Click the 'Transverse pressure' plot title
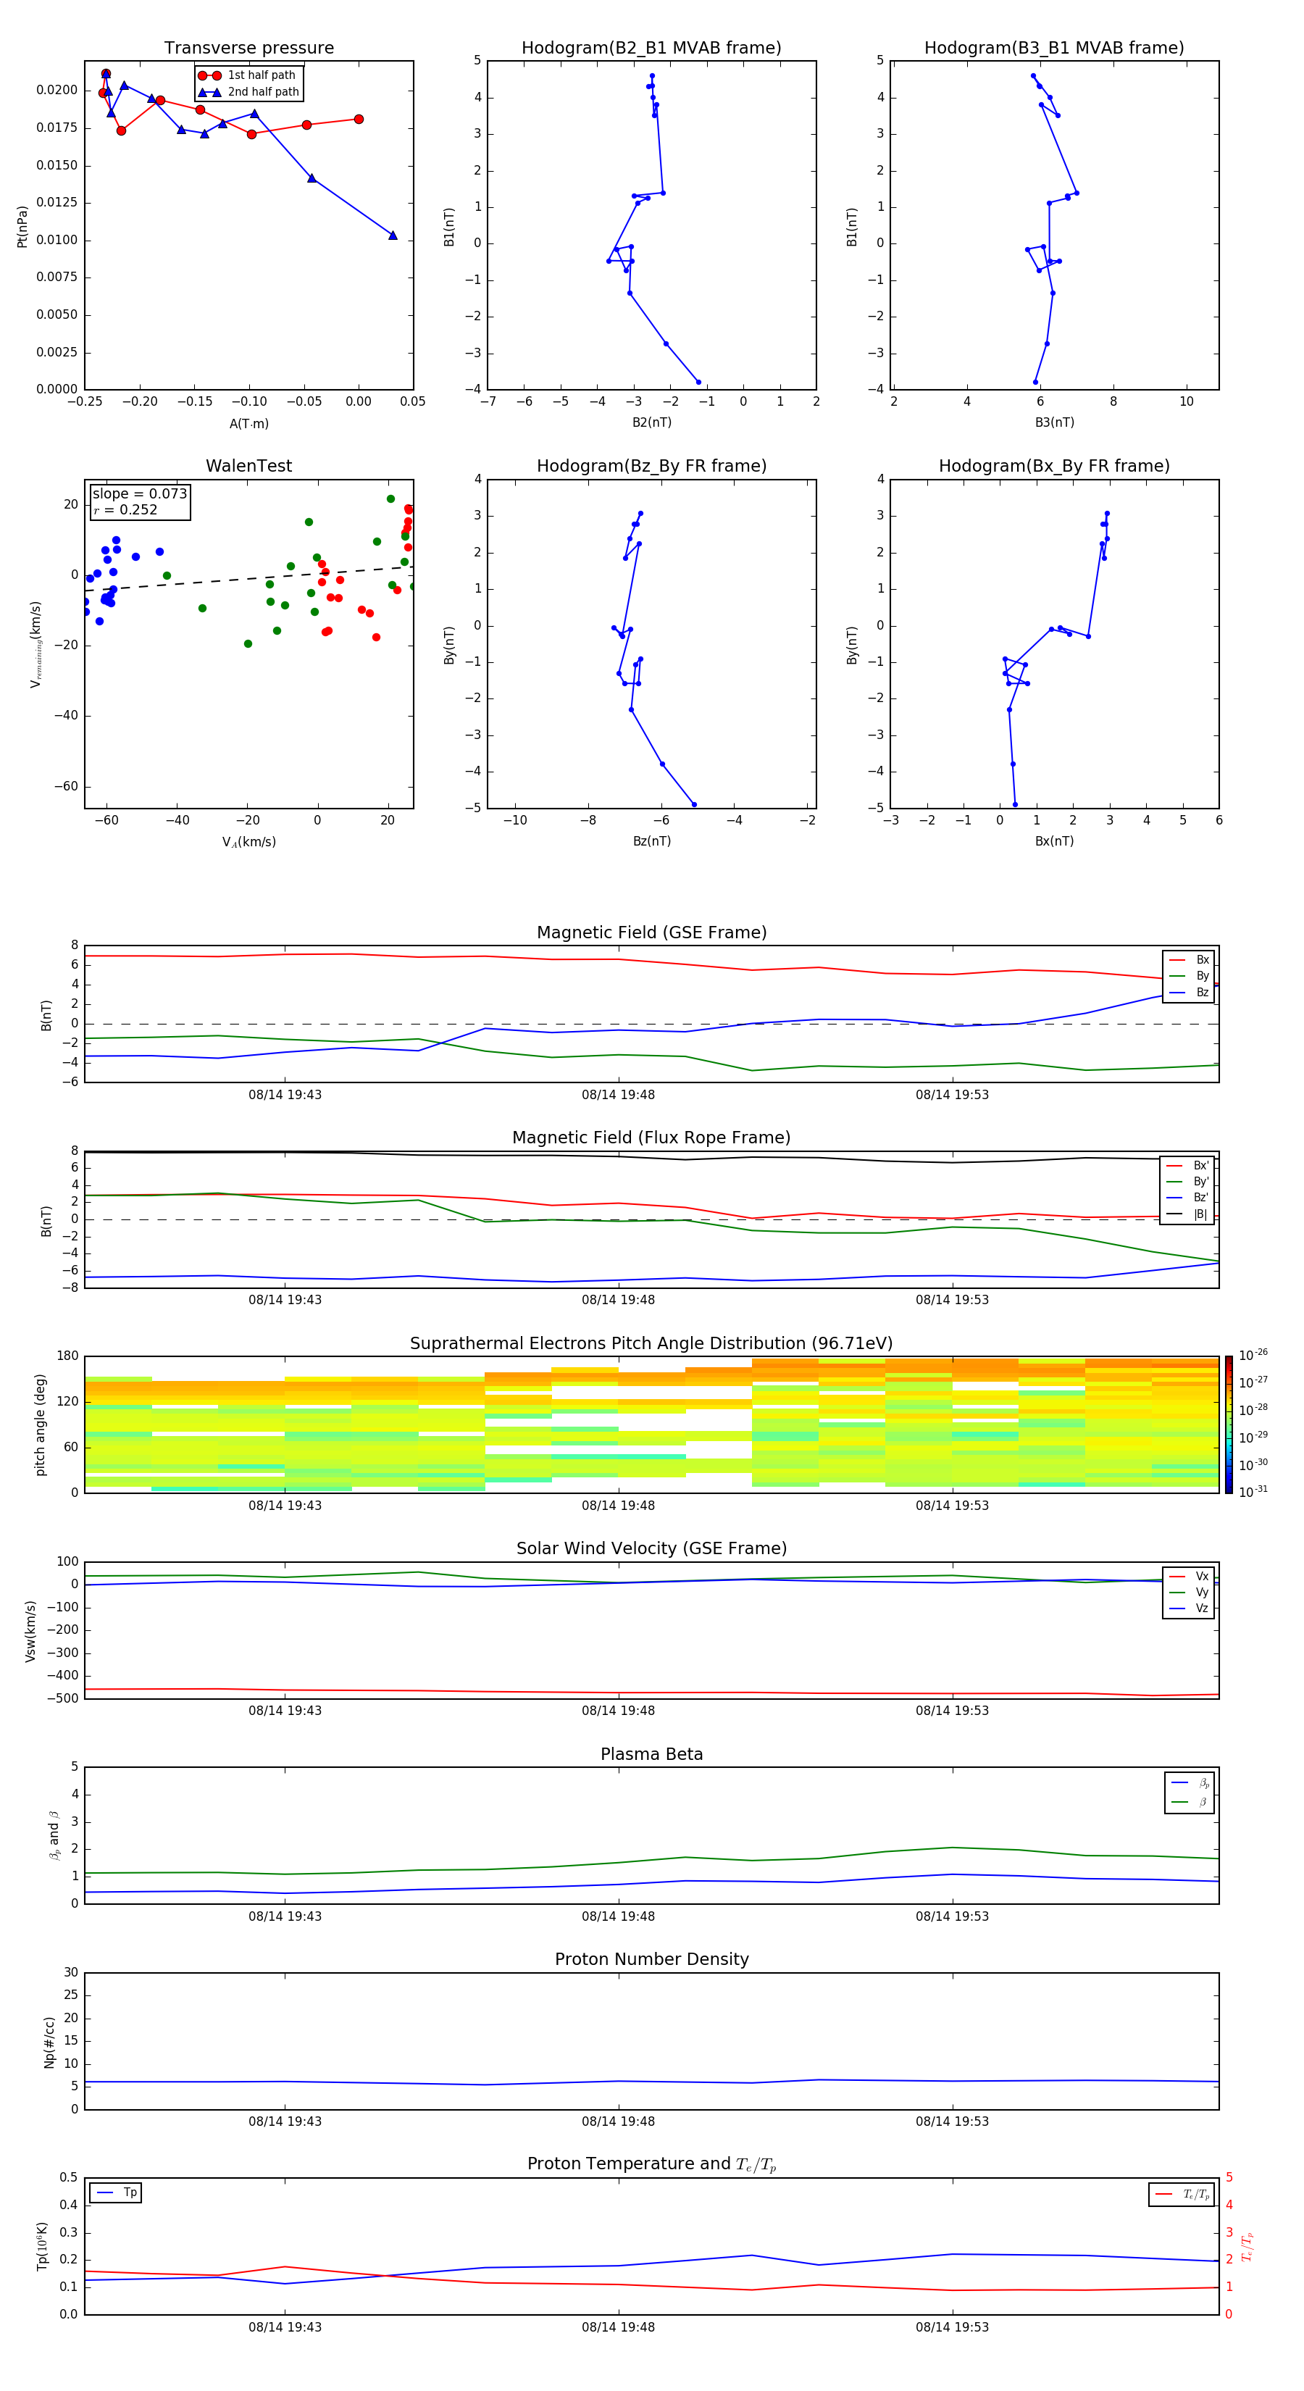Viewport: 1304px width, 2391px height. (248, 49)
